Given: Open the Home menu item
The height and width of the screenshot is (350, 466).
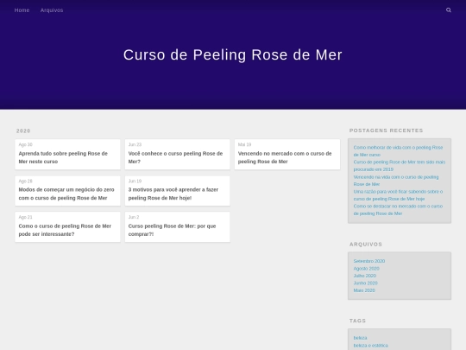Looking at the screenshot, I should [22, 10].
